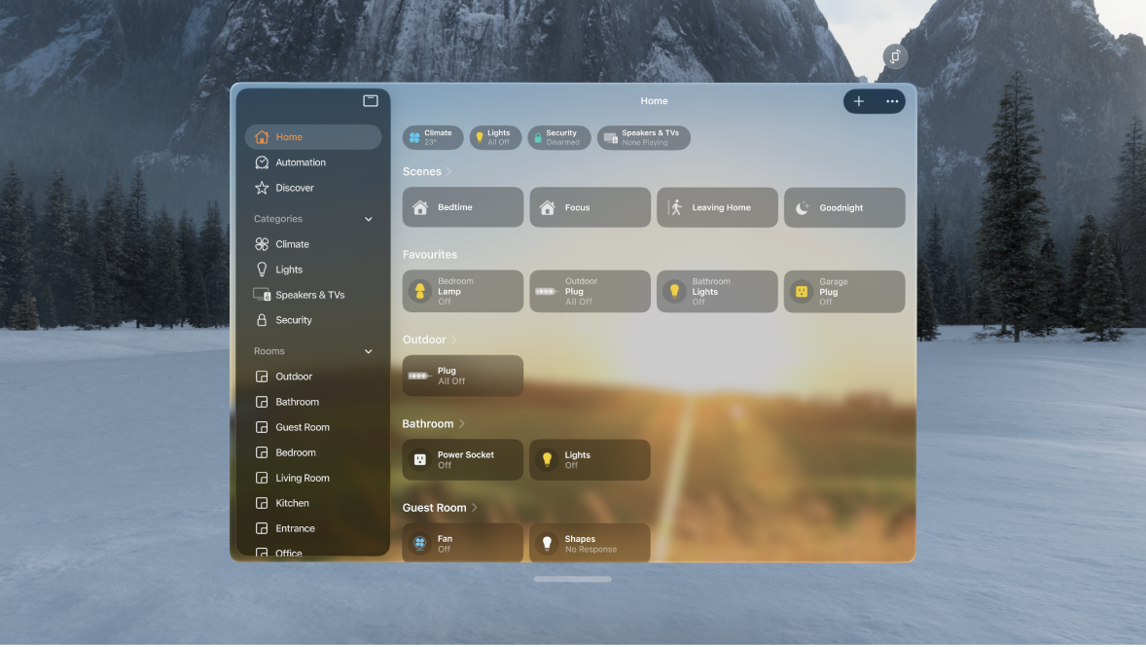Turn on the Garage Plug

803,291
